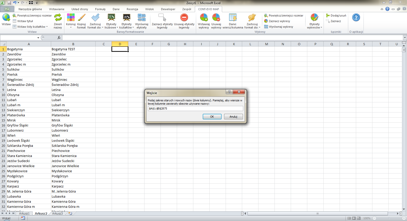Click the zoom slider handle
The image size is (407, 221).
coord(389,218)
